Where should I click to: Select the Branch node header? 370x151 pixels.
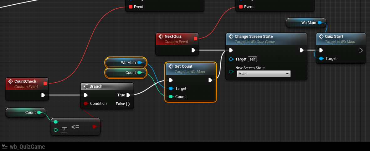pyautogui.click(x=107, y=86)
